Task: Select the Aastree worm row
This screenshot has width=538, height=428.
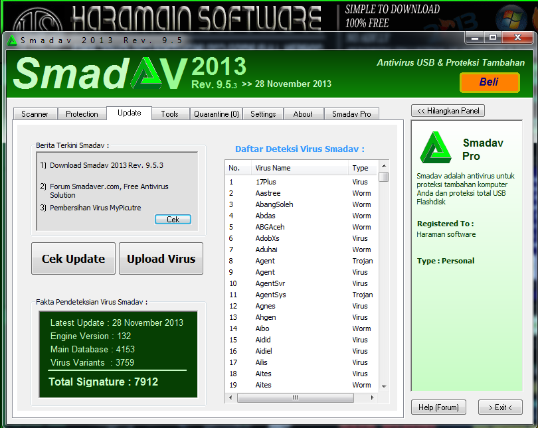Action: click(x=302, y=193)
